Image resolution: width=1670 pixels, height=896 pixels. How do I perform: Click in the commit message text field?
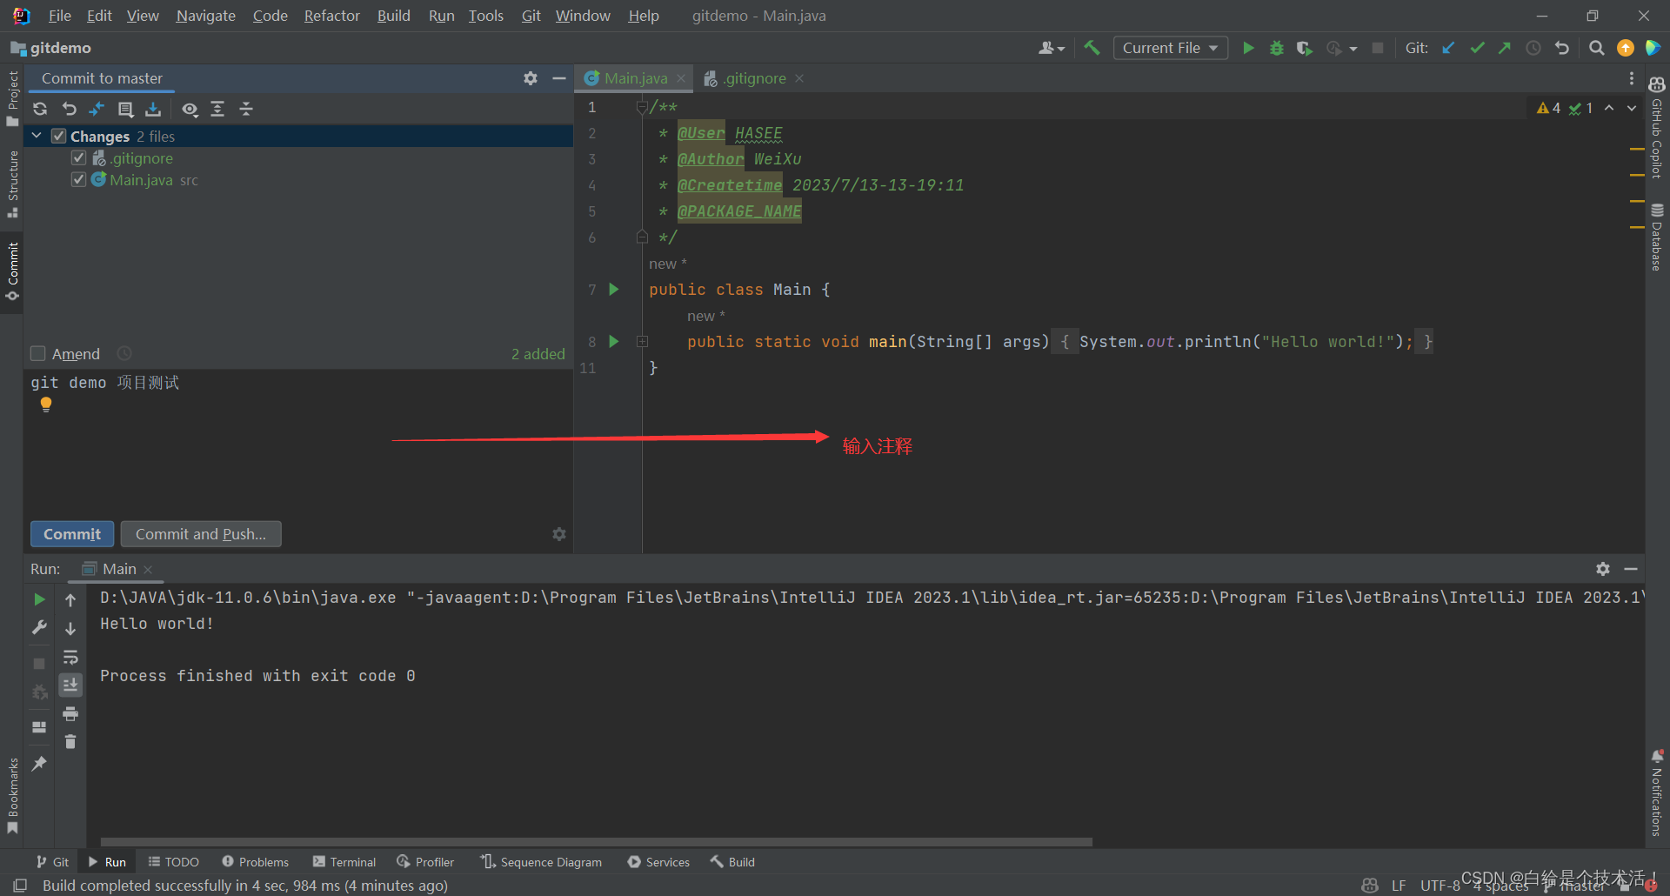click(x=298, y=444)
